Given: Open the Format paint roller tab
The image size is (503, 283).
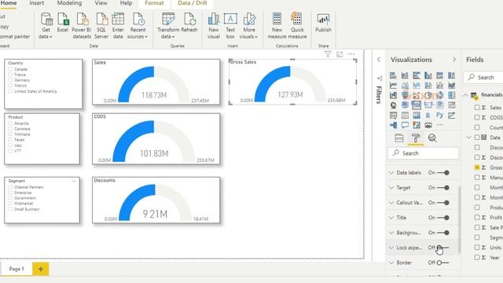Looking at the screenshot, I should 416,138.
